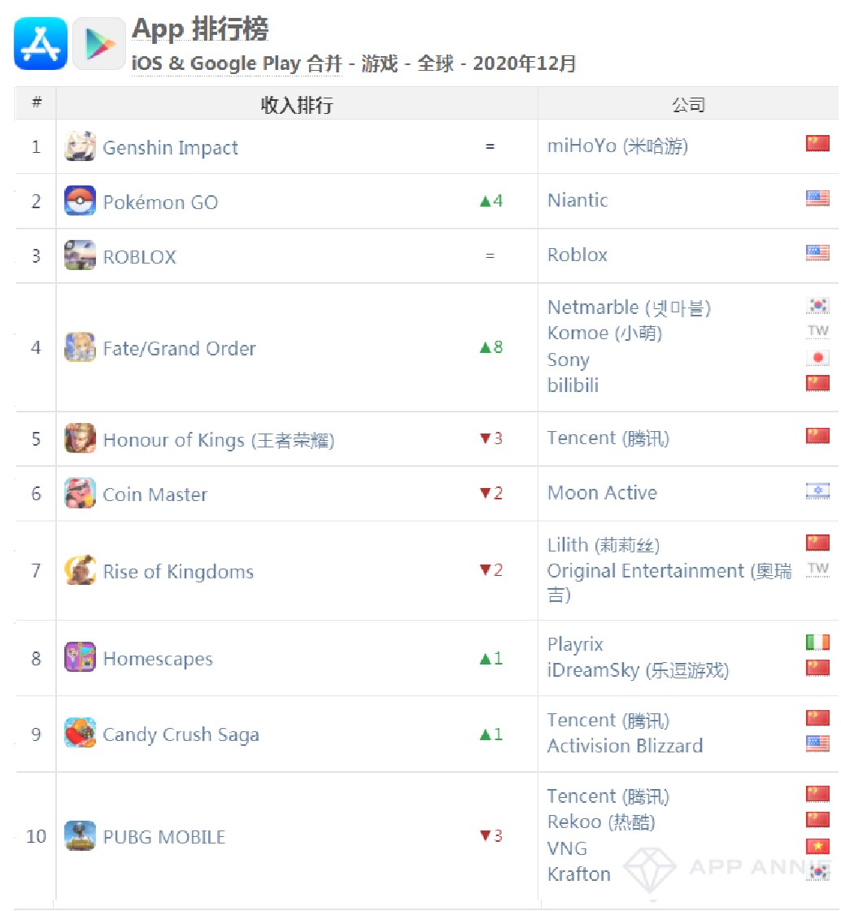Click the China flag next to Rekoo
This screenshot has height=911, width=841.
(x=817, y=821)
